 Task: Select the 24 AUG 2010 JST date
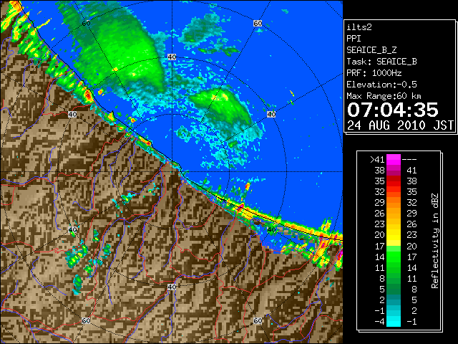click(x=400, y=125)
